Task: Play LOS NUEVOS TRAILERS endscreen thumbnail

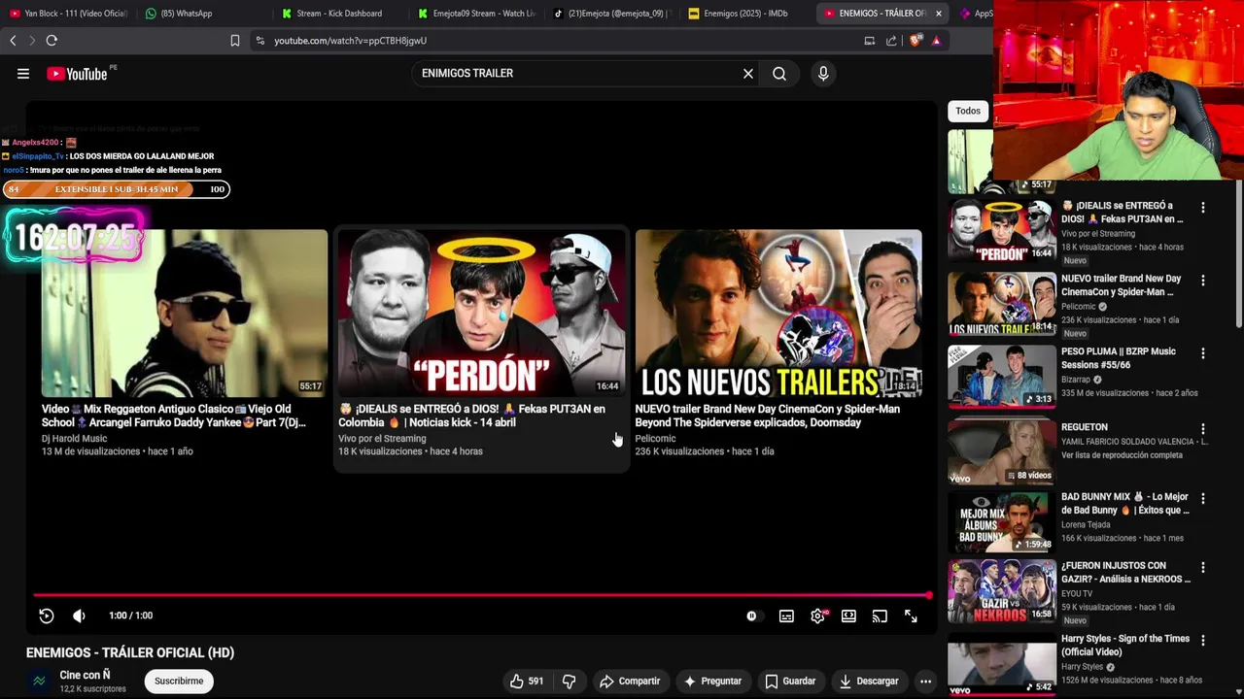Action: (x=778, y=313)
